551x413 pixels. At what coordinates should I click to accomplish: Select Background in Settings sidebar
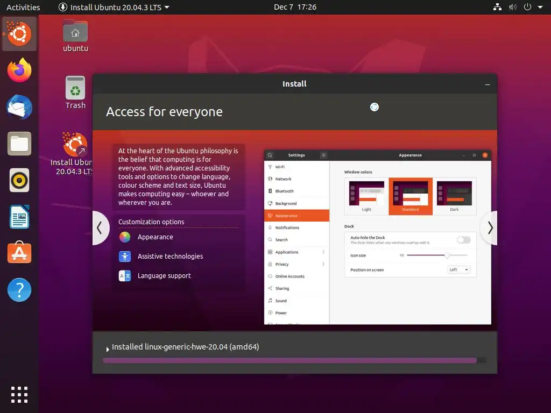click(296, 203)
